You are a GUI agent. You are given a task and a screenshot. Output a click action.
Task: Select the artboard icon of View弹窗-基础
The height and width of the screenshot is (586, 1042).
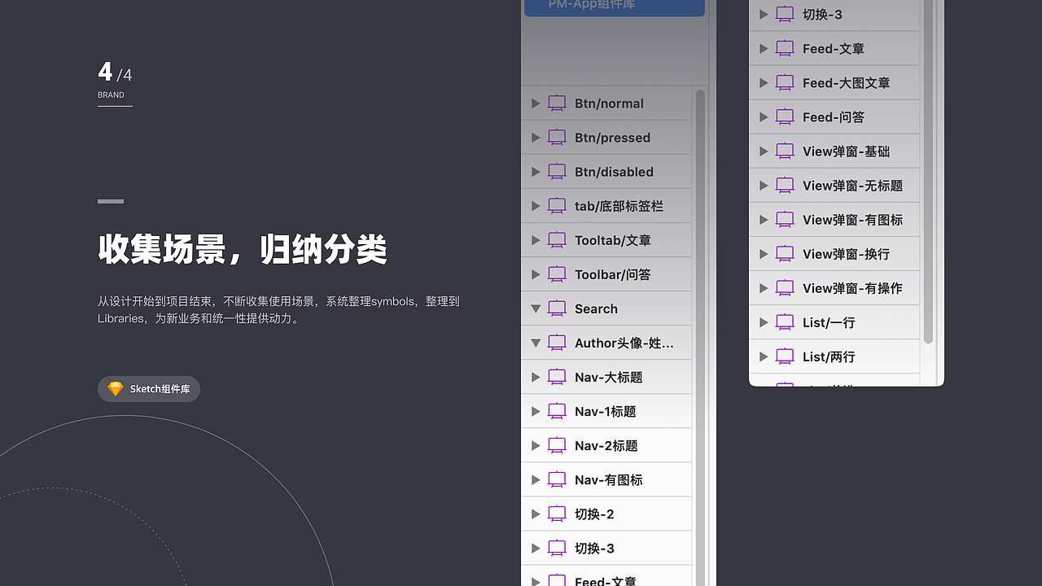click(x=785, y=151)
